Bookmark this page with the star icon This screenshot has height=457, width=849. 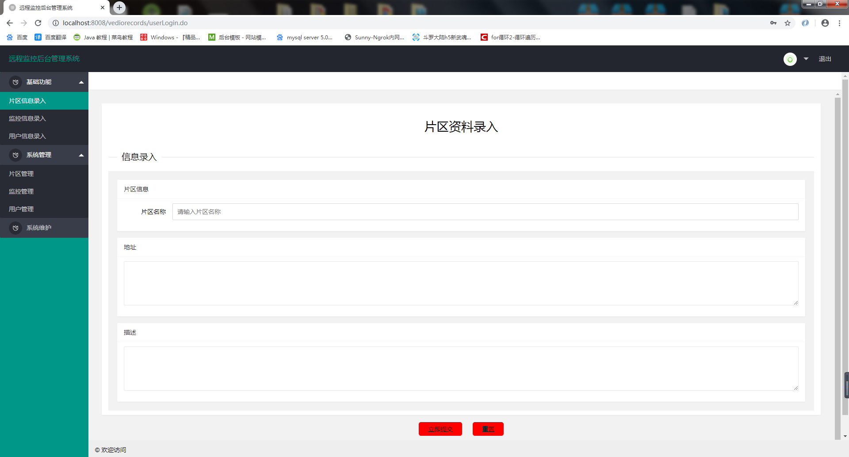click(x=788, y=23)
